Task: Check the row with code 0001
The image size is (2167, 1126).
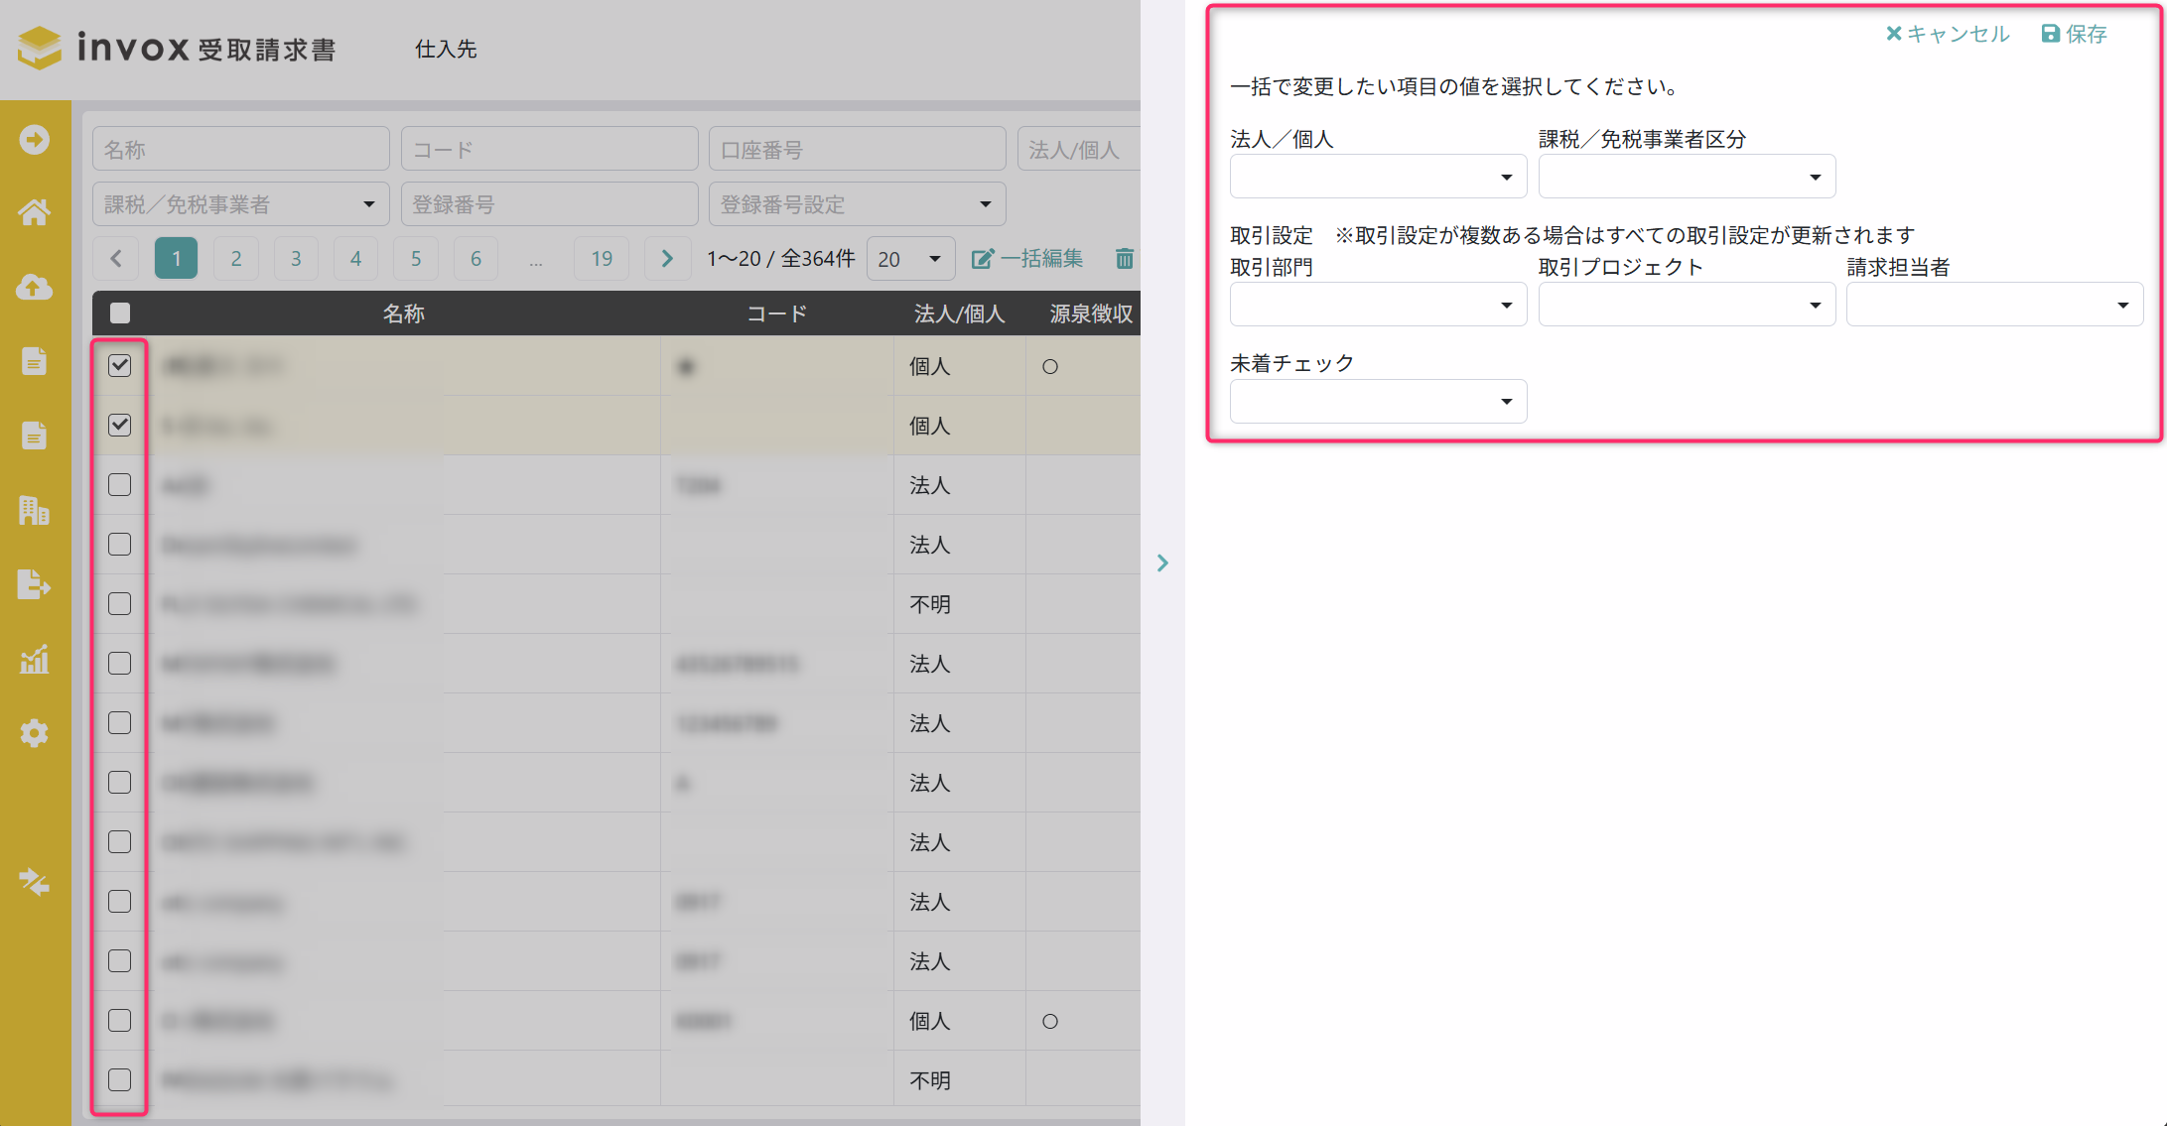Action: 120,1020
